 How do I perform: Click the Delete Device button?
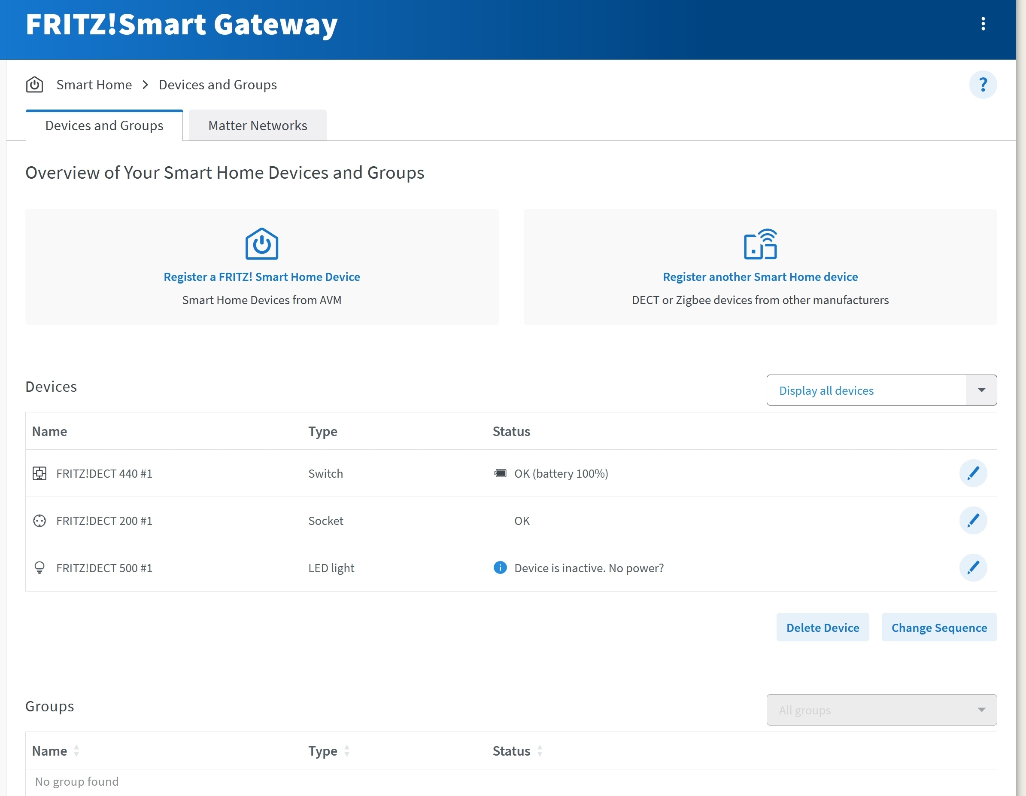[x=823, y=628]
